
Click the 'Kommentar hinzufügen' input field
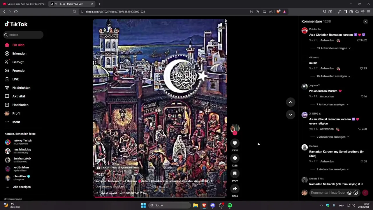coord(328,192)
